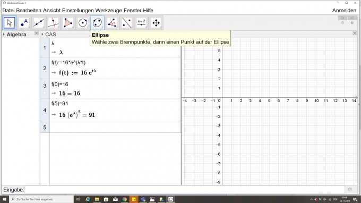Click CAS input f(0)=16
The image size is (361, 203).
pyautogui.click(x=60, y=84)
